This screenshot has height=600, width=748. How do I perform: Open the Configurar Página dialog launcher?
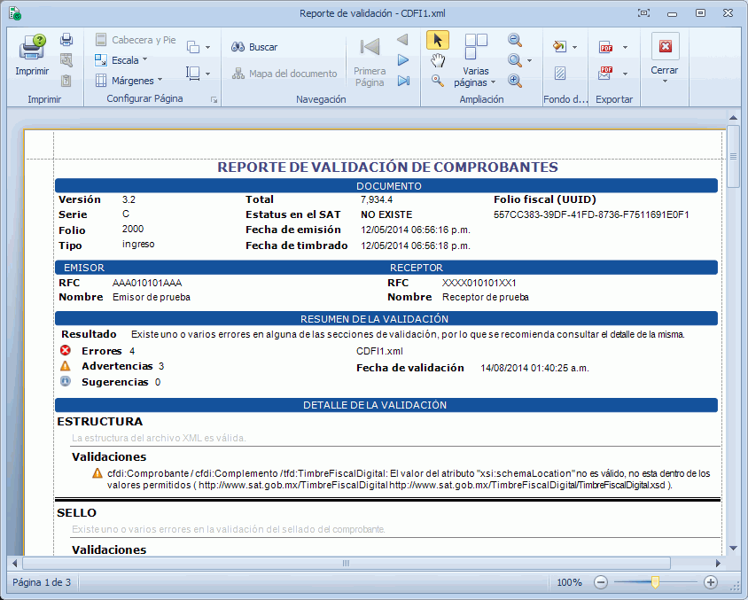(x=214, y=99)
